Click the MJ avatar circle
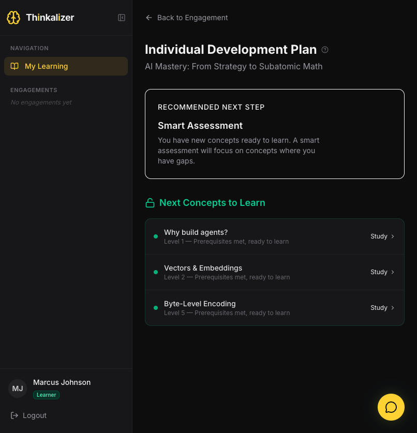417x433 pixels. [x=17, y=389]
